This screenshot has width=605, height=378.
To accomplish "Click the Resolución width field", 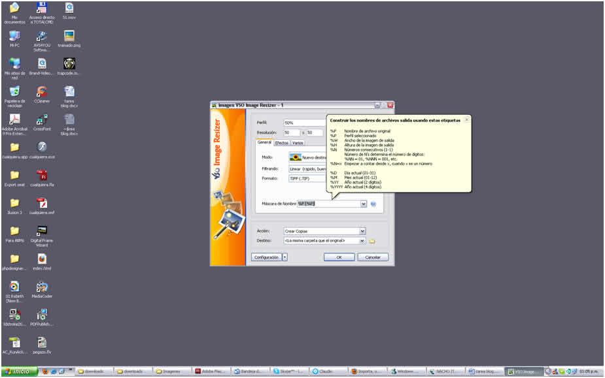I will [292, 133].
